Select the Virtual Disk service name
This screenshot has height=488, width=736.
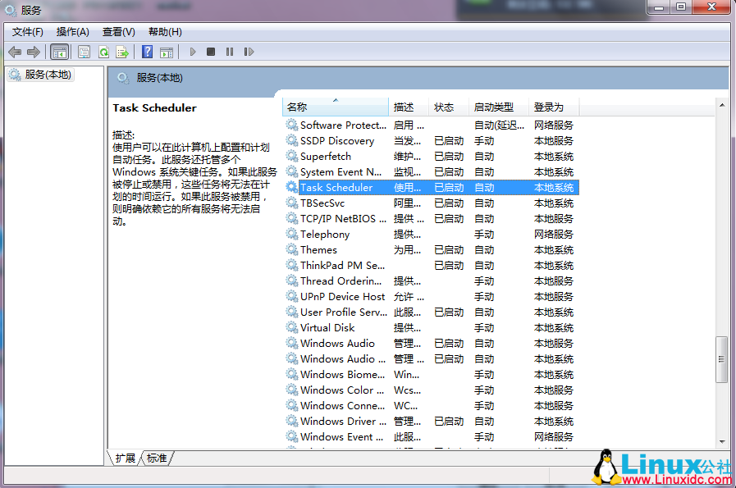[327, 327]
